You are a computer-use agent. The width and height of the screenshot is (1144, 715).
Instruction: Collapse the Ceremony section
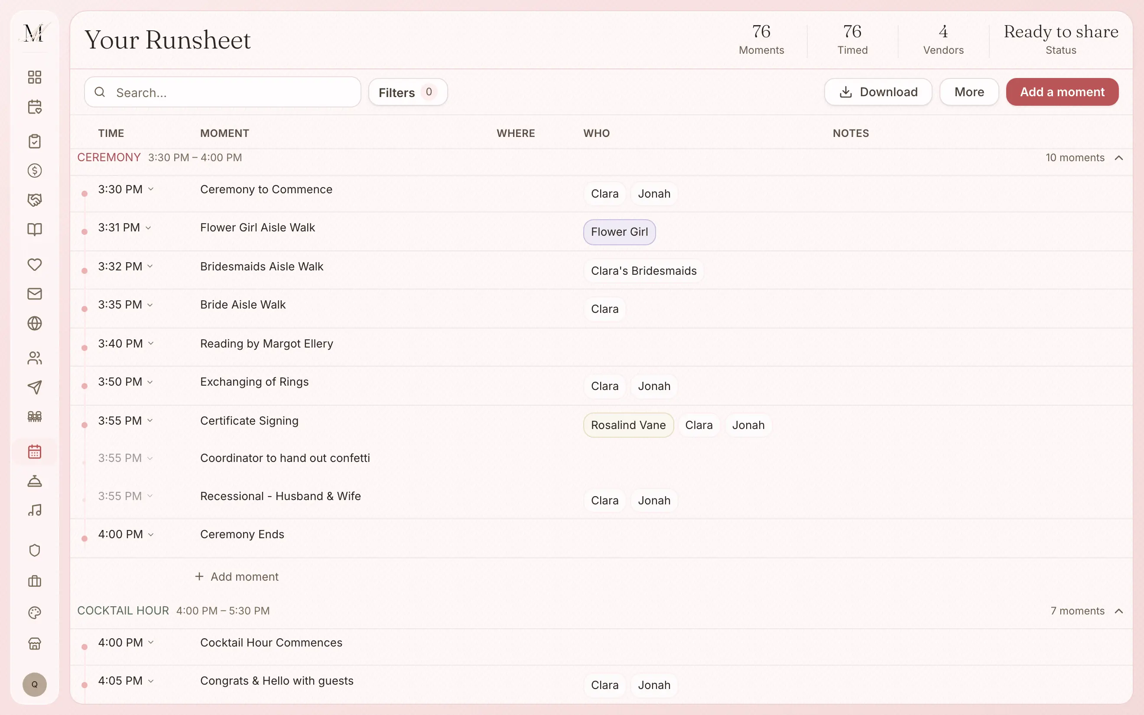coord(1118,158)
